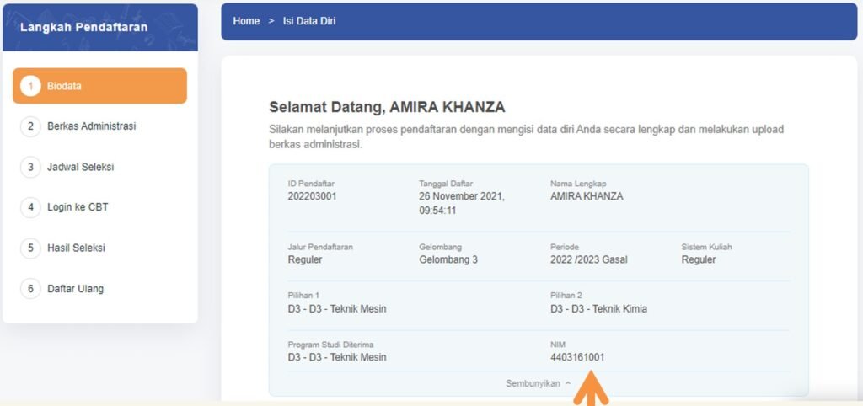Screen dimensions: 863x406
Task: Collapse details using the Sembunyikan chevron
Action: click(568, 383)
